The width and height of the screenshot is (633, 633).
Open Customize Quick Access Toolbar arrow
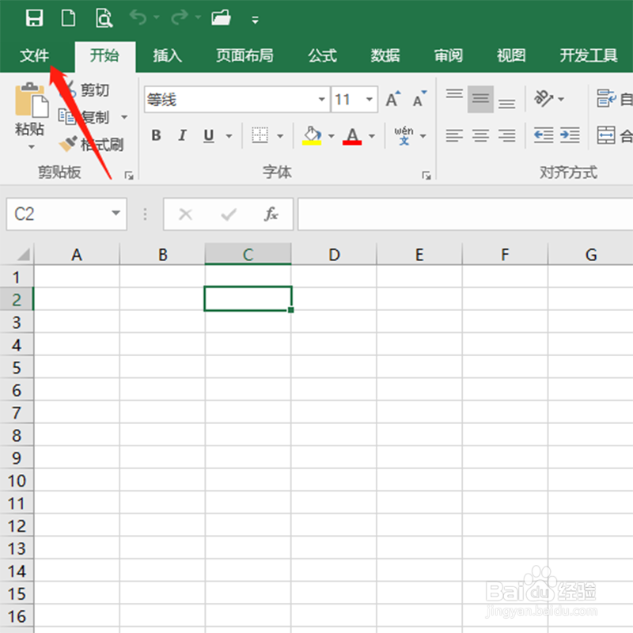(255, 20)
